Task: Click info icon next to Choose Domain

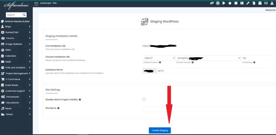Action: [192, 62]
